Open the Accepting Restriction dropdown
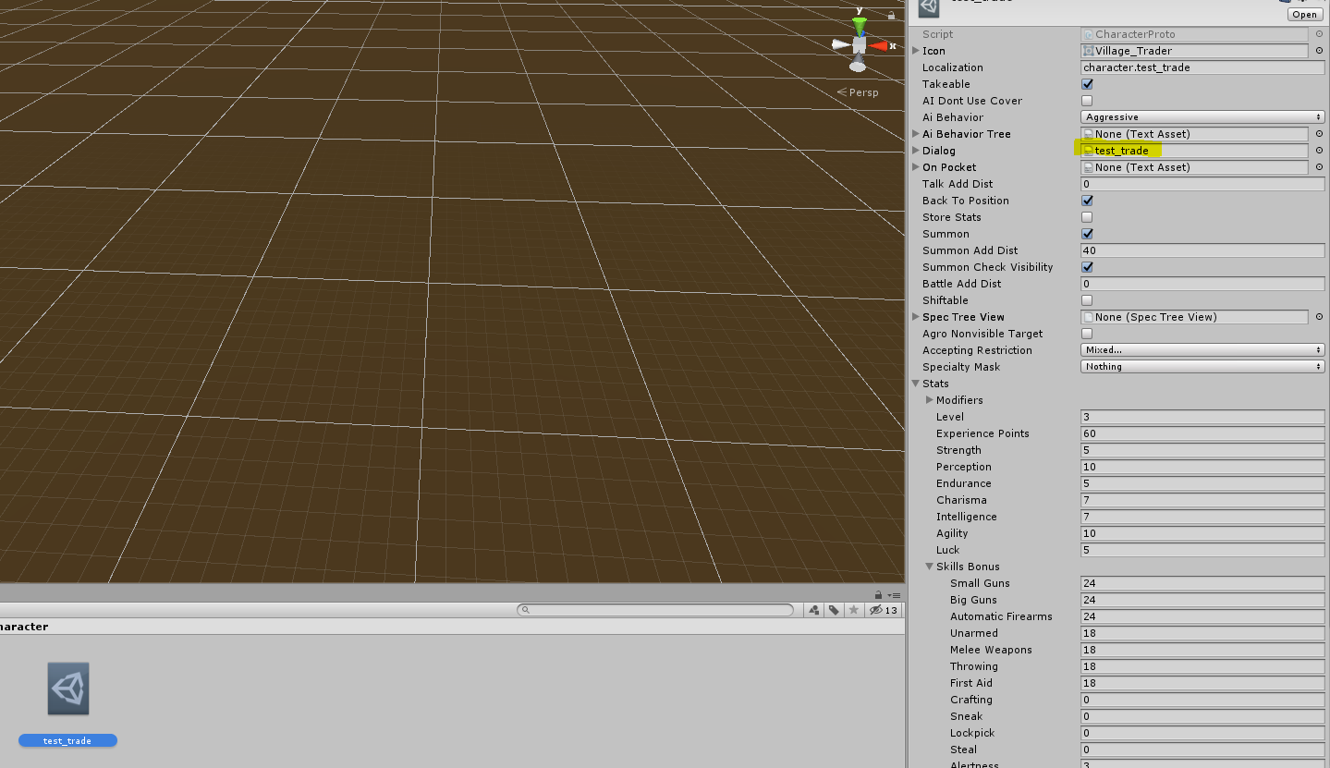 (x=1202, y=350)
